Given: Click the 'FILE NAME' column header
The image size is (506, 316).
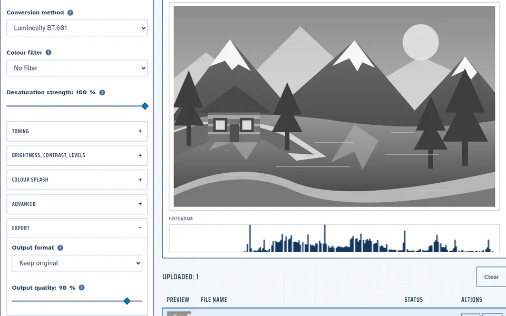Looking at the screenshot, I should (x=214, y=300).
